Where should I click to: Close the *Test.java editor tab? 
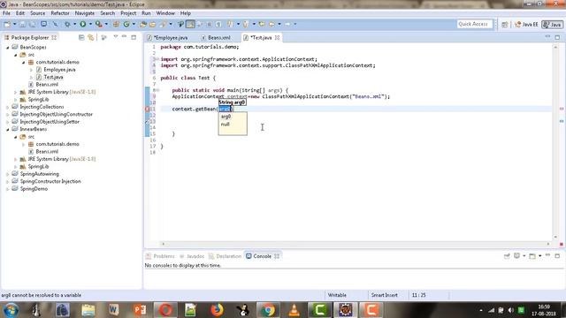coord(277,37)
